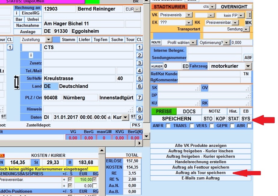The image size is (278, 196).
Task: Click scroll-down arrow of address panel scrollbar
Action: coord(147,136)
